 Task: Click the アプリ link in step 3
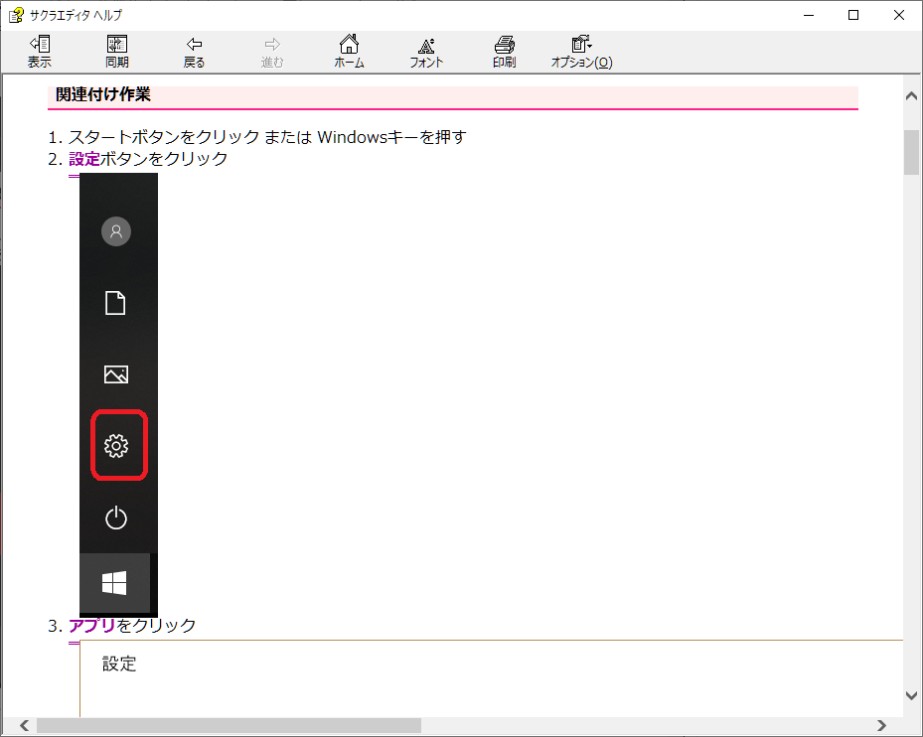point(91,625)
